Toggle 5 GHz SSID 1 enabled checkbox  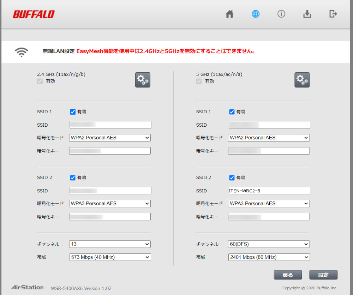[x=232, y=112]
